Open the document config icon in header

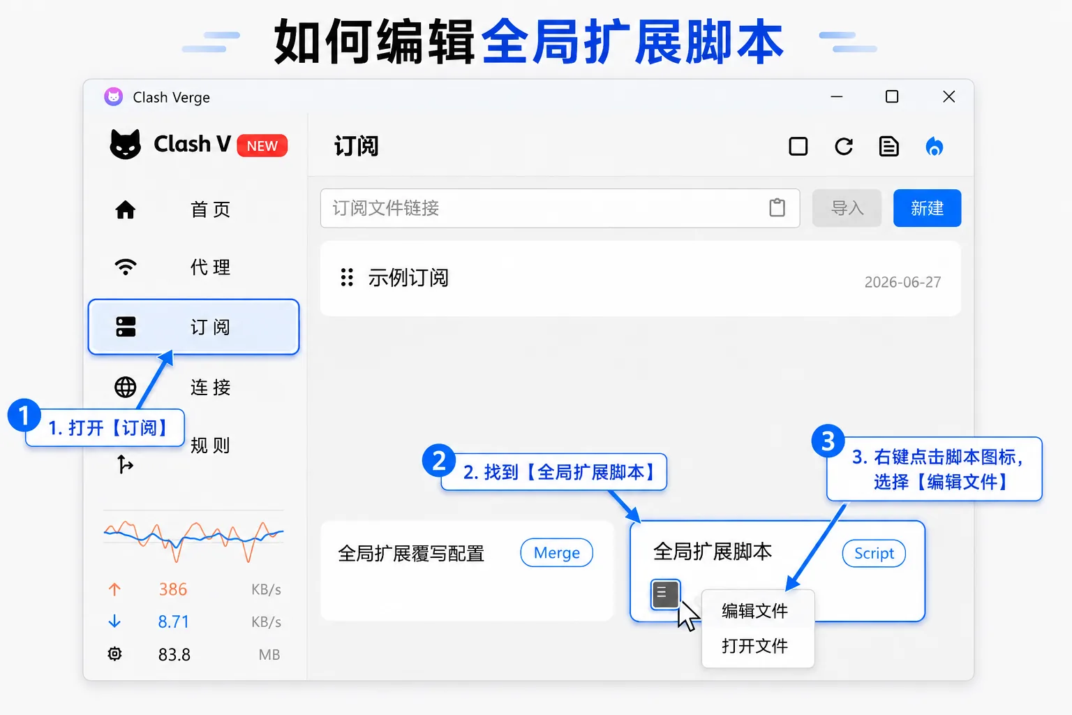pos(888,147)
